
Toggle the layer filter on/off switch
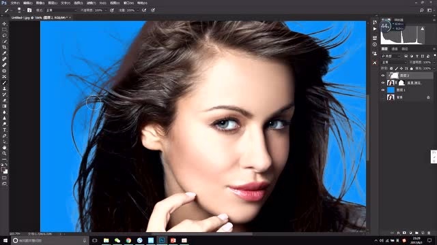coord(434,56)
